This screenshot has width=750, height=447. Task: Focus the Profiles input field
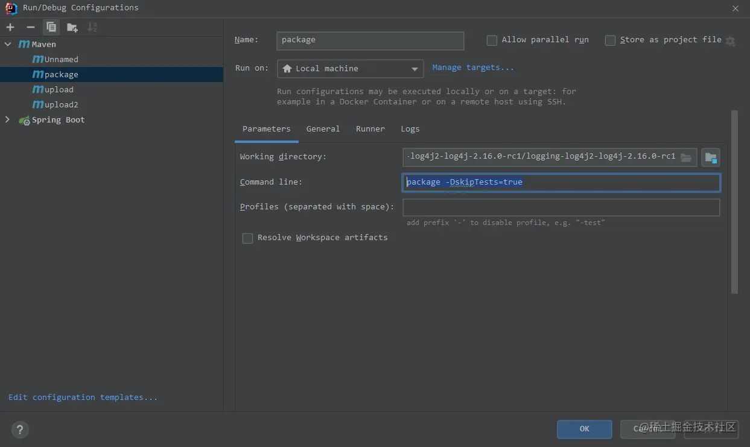(x=561, y=208)
